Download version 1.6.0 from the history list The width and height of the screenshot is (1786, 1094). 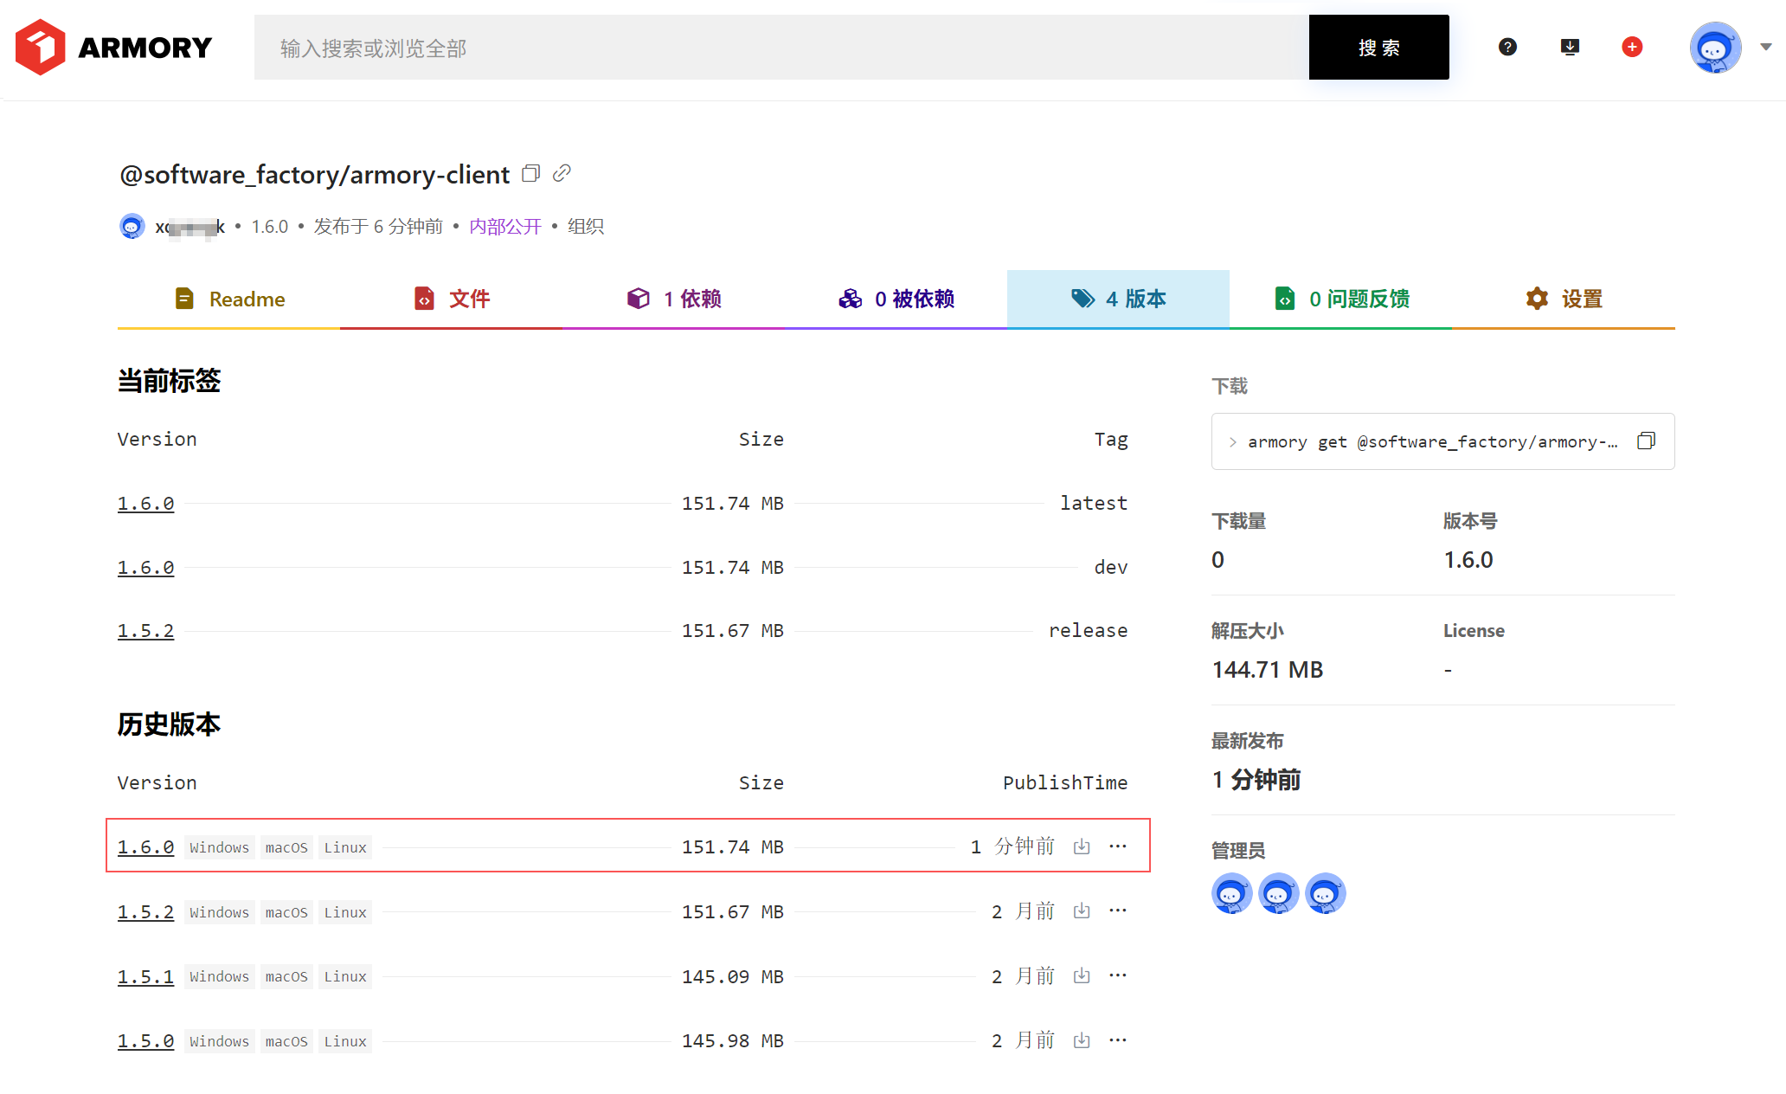pos(1082,846)
